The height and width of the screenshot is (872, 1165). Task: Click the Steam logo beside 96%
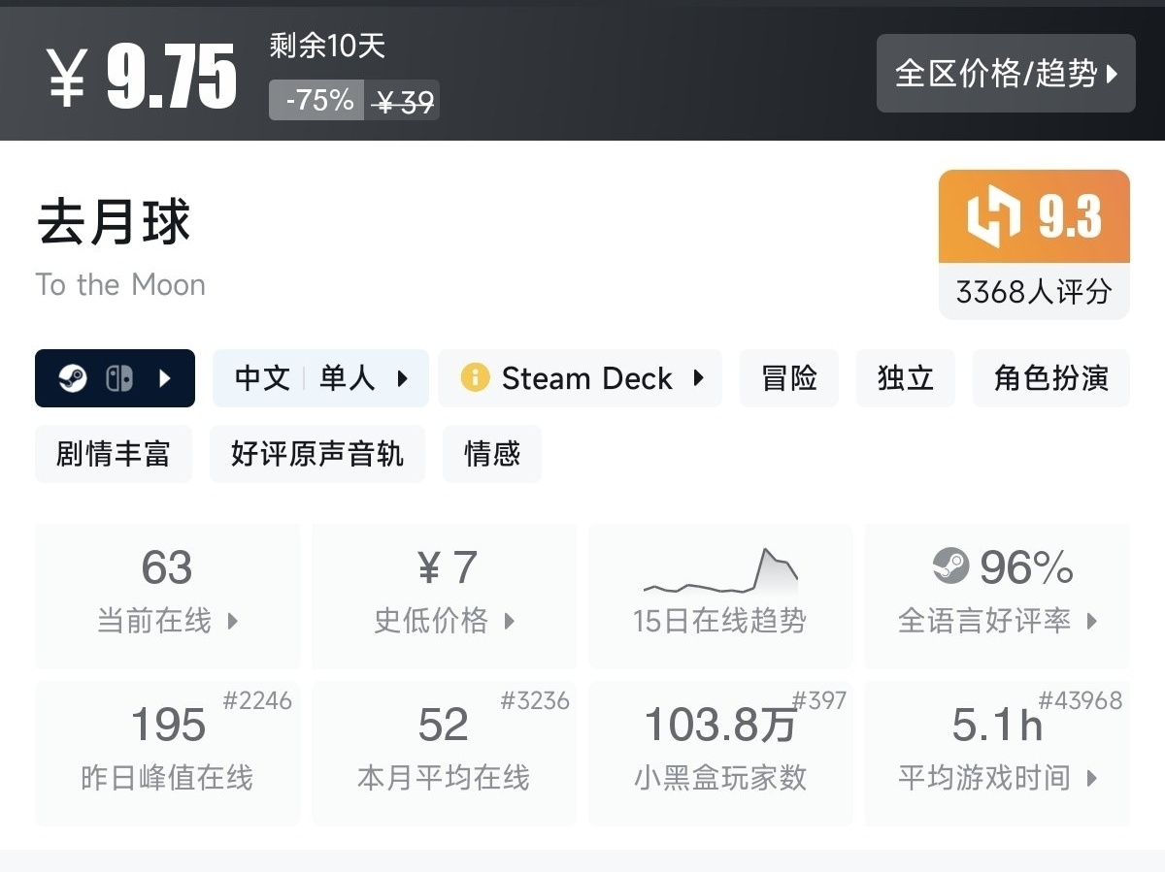(950, 565)
